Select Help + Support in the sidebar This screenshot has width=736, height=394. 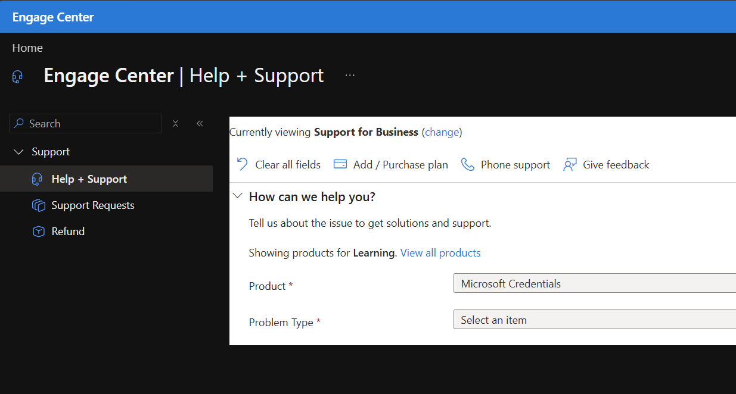pos(106,179)
